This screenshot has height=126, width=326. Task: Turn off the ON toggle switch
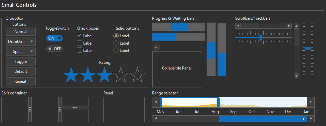tap(55, 38)
